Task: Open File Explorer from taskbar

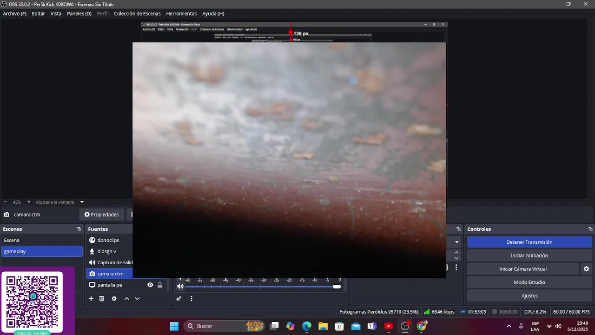Action: click(323, 326)
